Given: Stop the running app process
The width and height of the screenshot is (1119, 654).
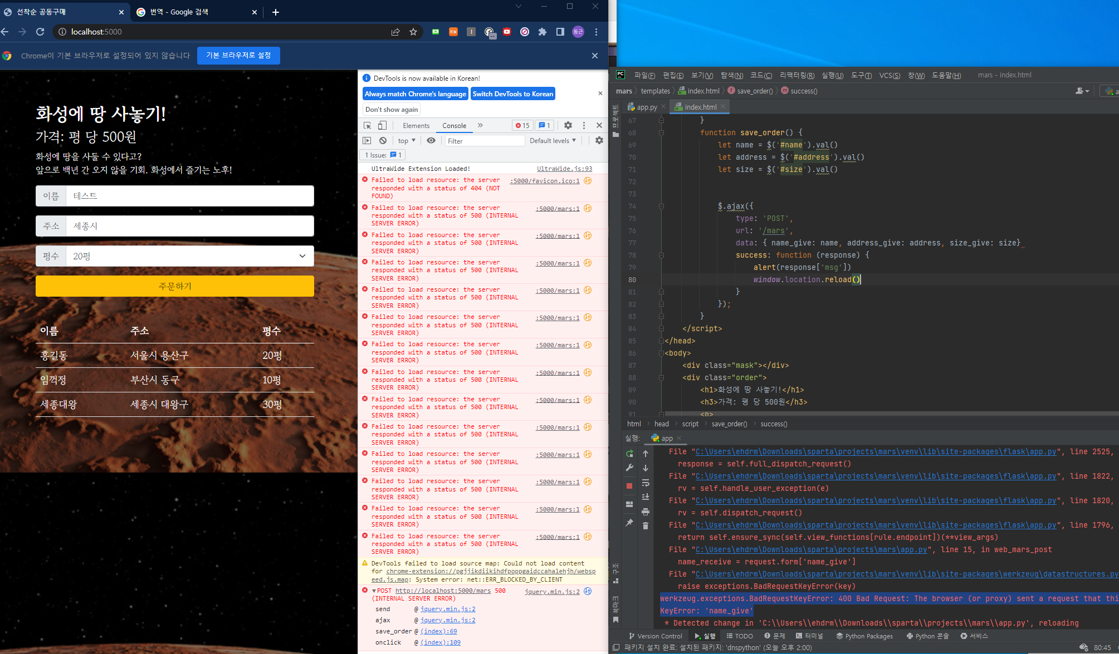Looking at the screenshot, I should click(629, 486).
